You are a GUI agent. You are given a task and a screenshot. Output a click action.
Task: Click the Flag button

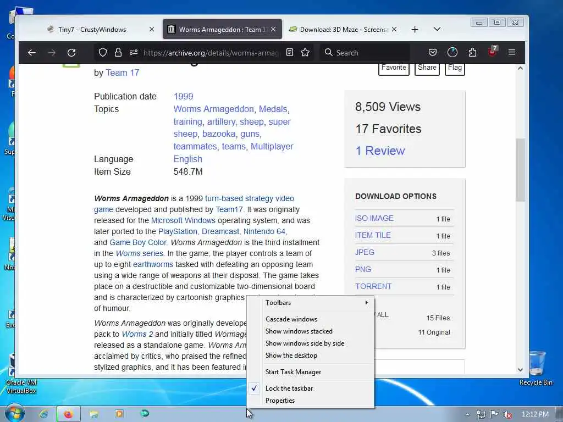[x=455, y=68]
